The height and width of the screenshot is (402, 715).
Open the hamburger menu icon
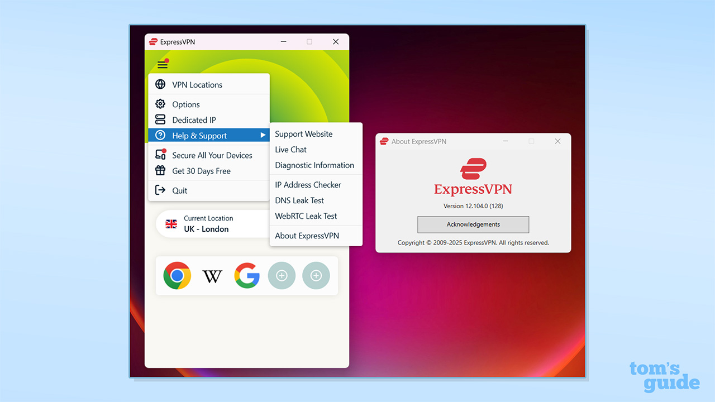[163, 64]
